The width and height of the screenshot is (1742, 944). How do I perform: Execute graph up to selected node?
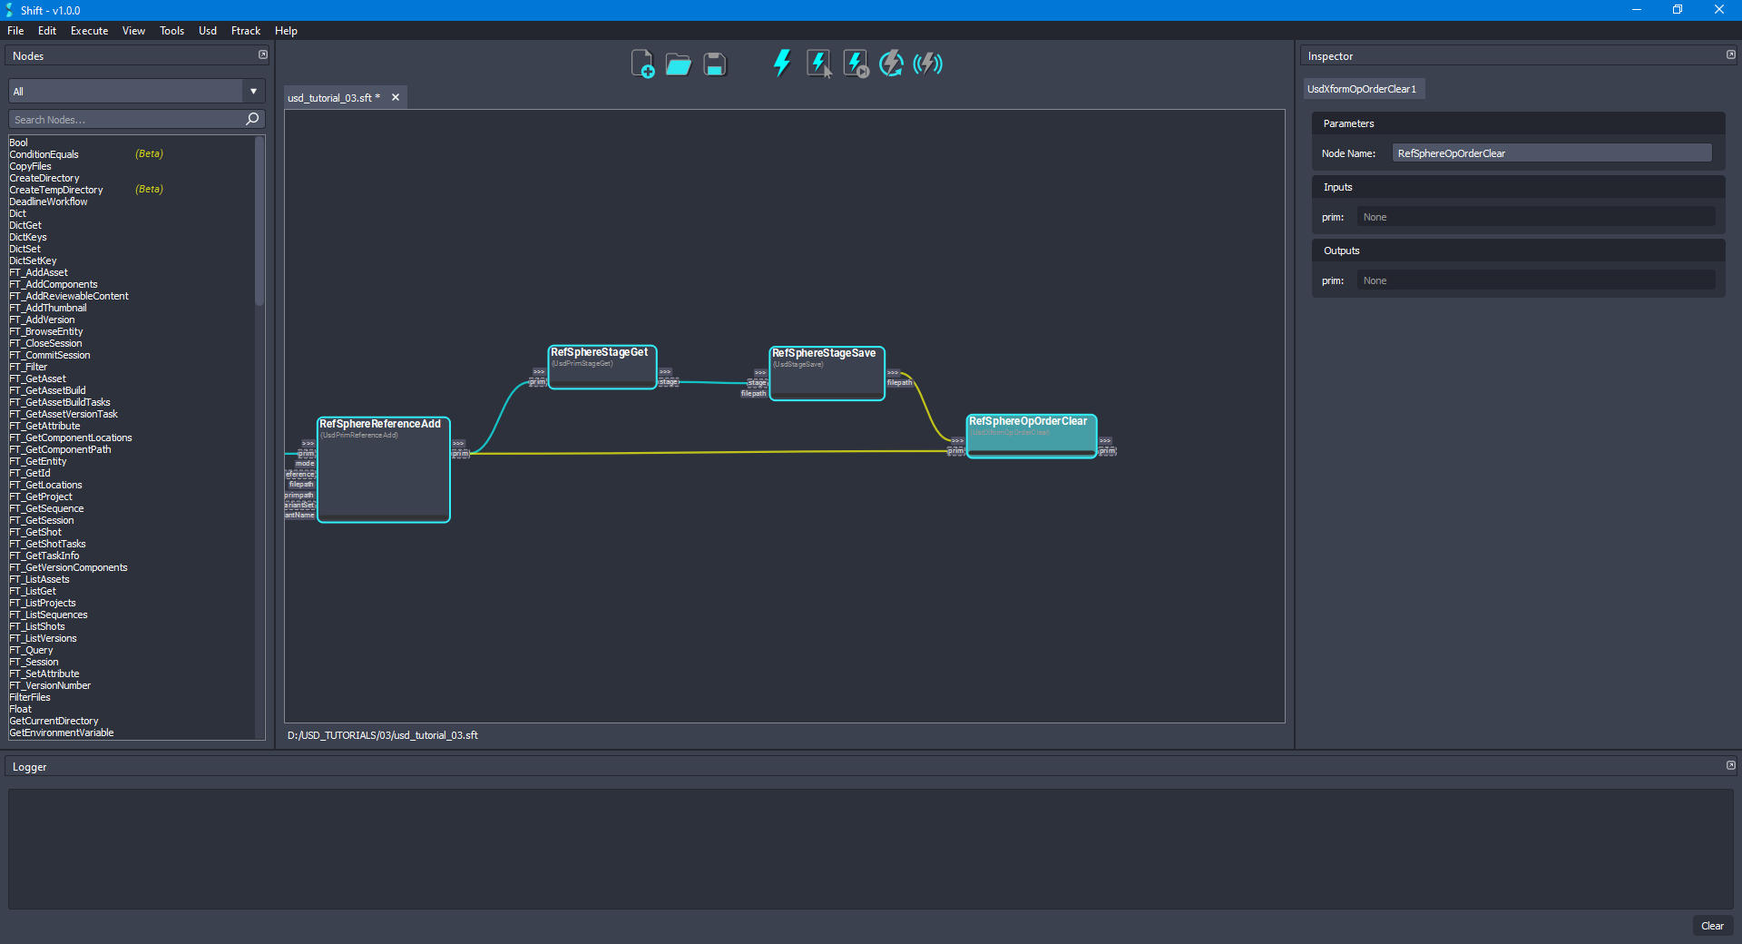855,64
